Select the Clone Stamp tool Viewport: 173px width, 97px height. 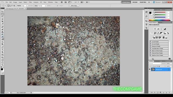(x=2, y=32)
